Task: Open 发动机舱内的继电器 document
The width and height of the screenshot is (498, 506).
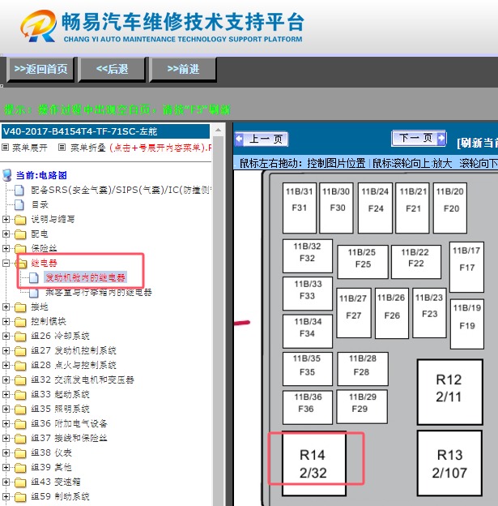Action: (x=85, y=277)
